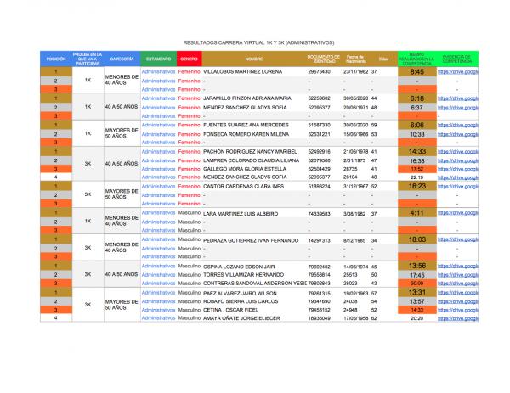The image size is (510, 393).
Task: Click the time cell 10:33
Action: (417, 134)
